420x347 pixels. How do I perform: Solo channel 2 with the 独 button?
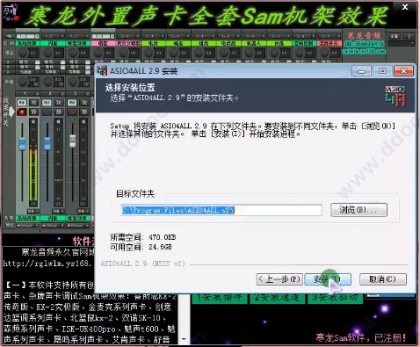pyautogui.click(x=59, y=102)
